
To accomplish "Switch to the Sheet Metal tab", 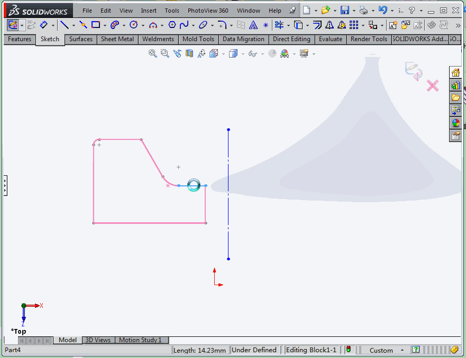I will tap(117, 39).
